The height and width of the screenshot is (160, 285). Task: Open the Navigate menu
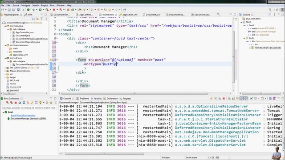click(26, 5)
